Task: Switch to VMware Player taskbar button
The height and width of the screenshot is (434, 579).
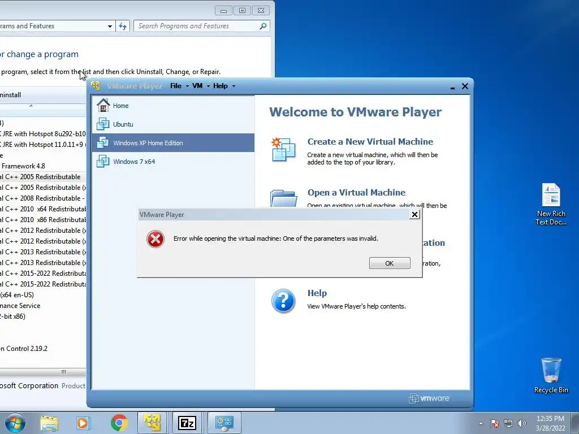Action: [x=153, y=423]
